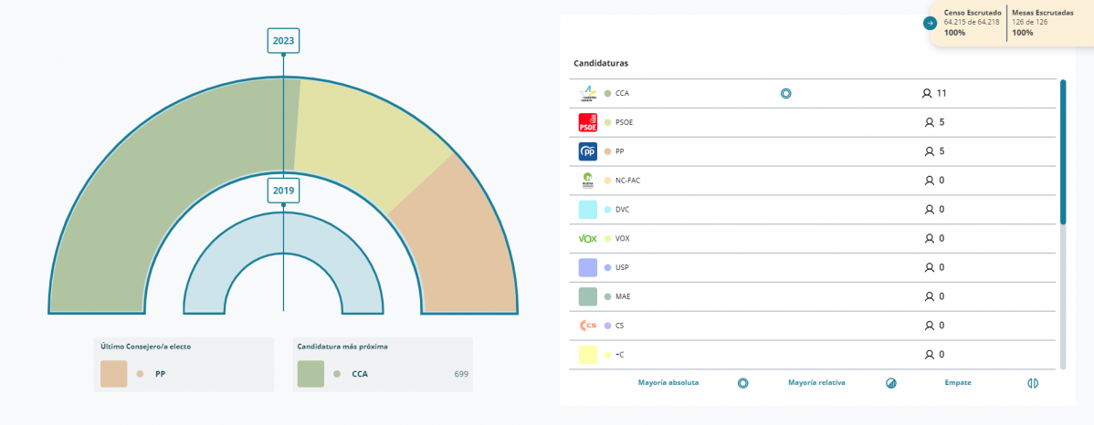Image resolution: width=1094 pixels, height=425 pixels.
Task: Click the Coalición Canaria party logo
Action: tap(587, 93)
